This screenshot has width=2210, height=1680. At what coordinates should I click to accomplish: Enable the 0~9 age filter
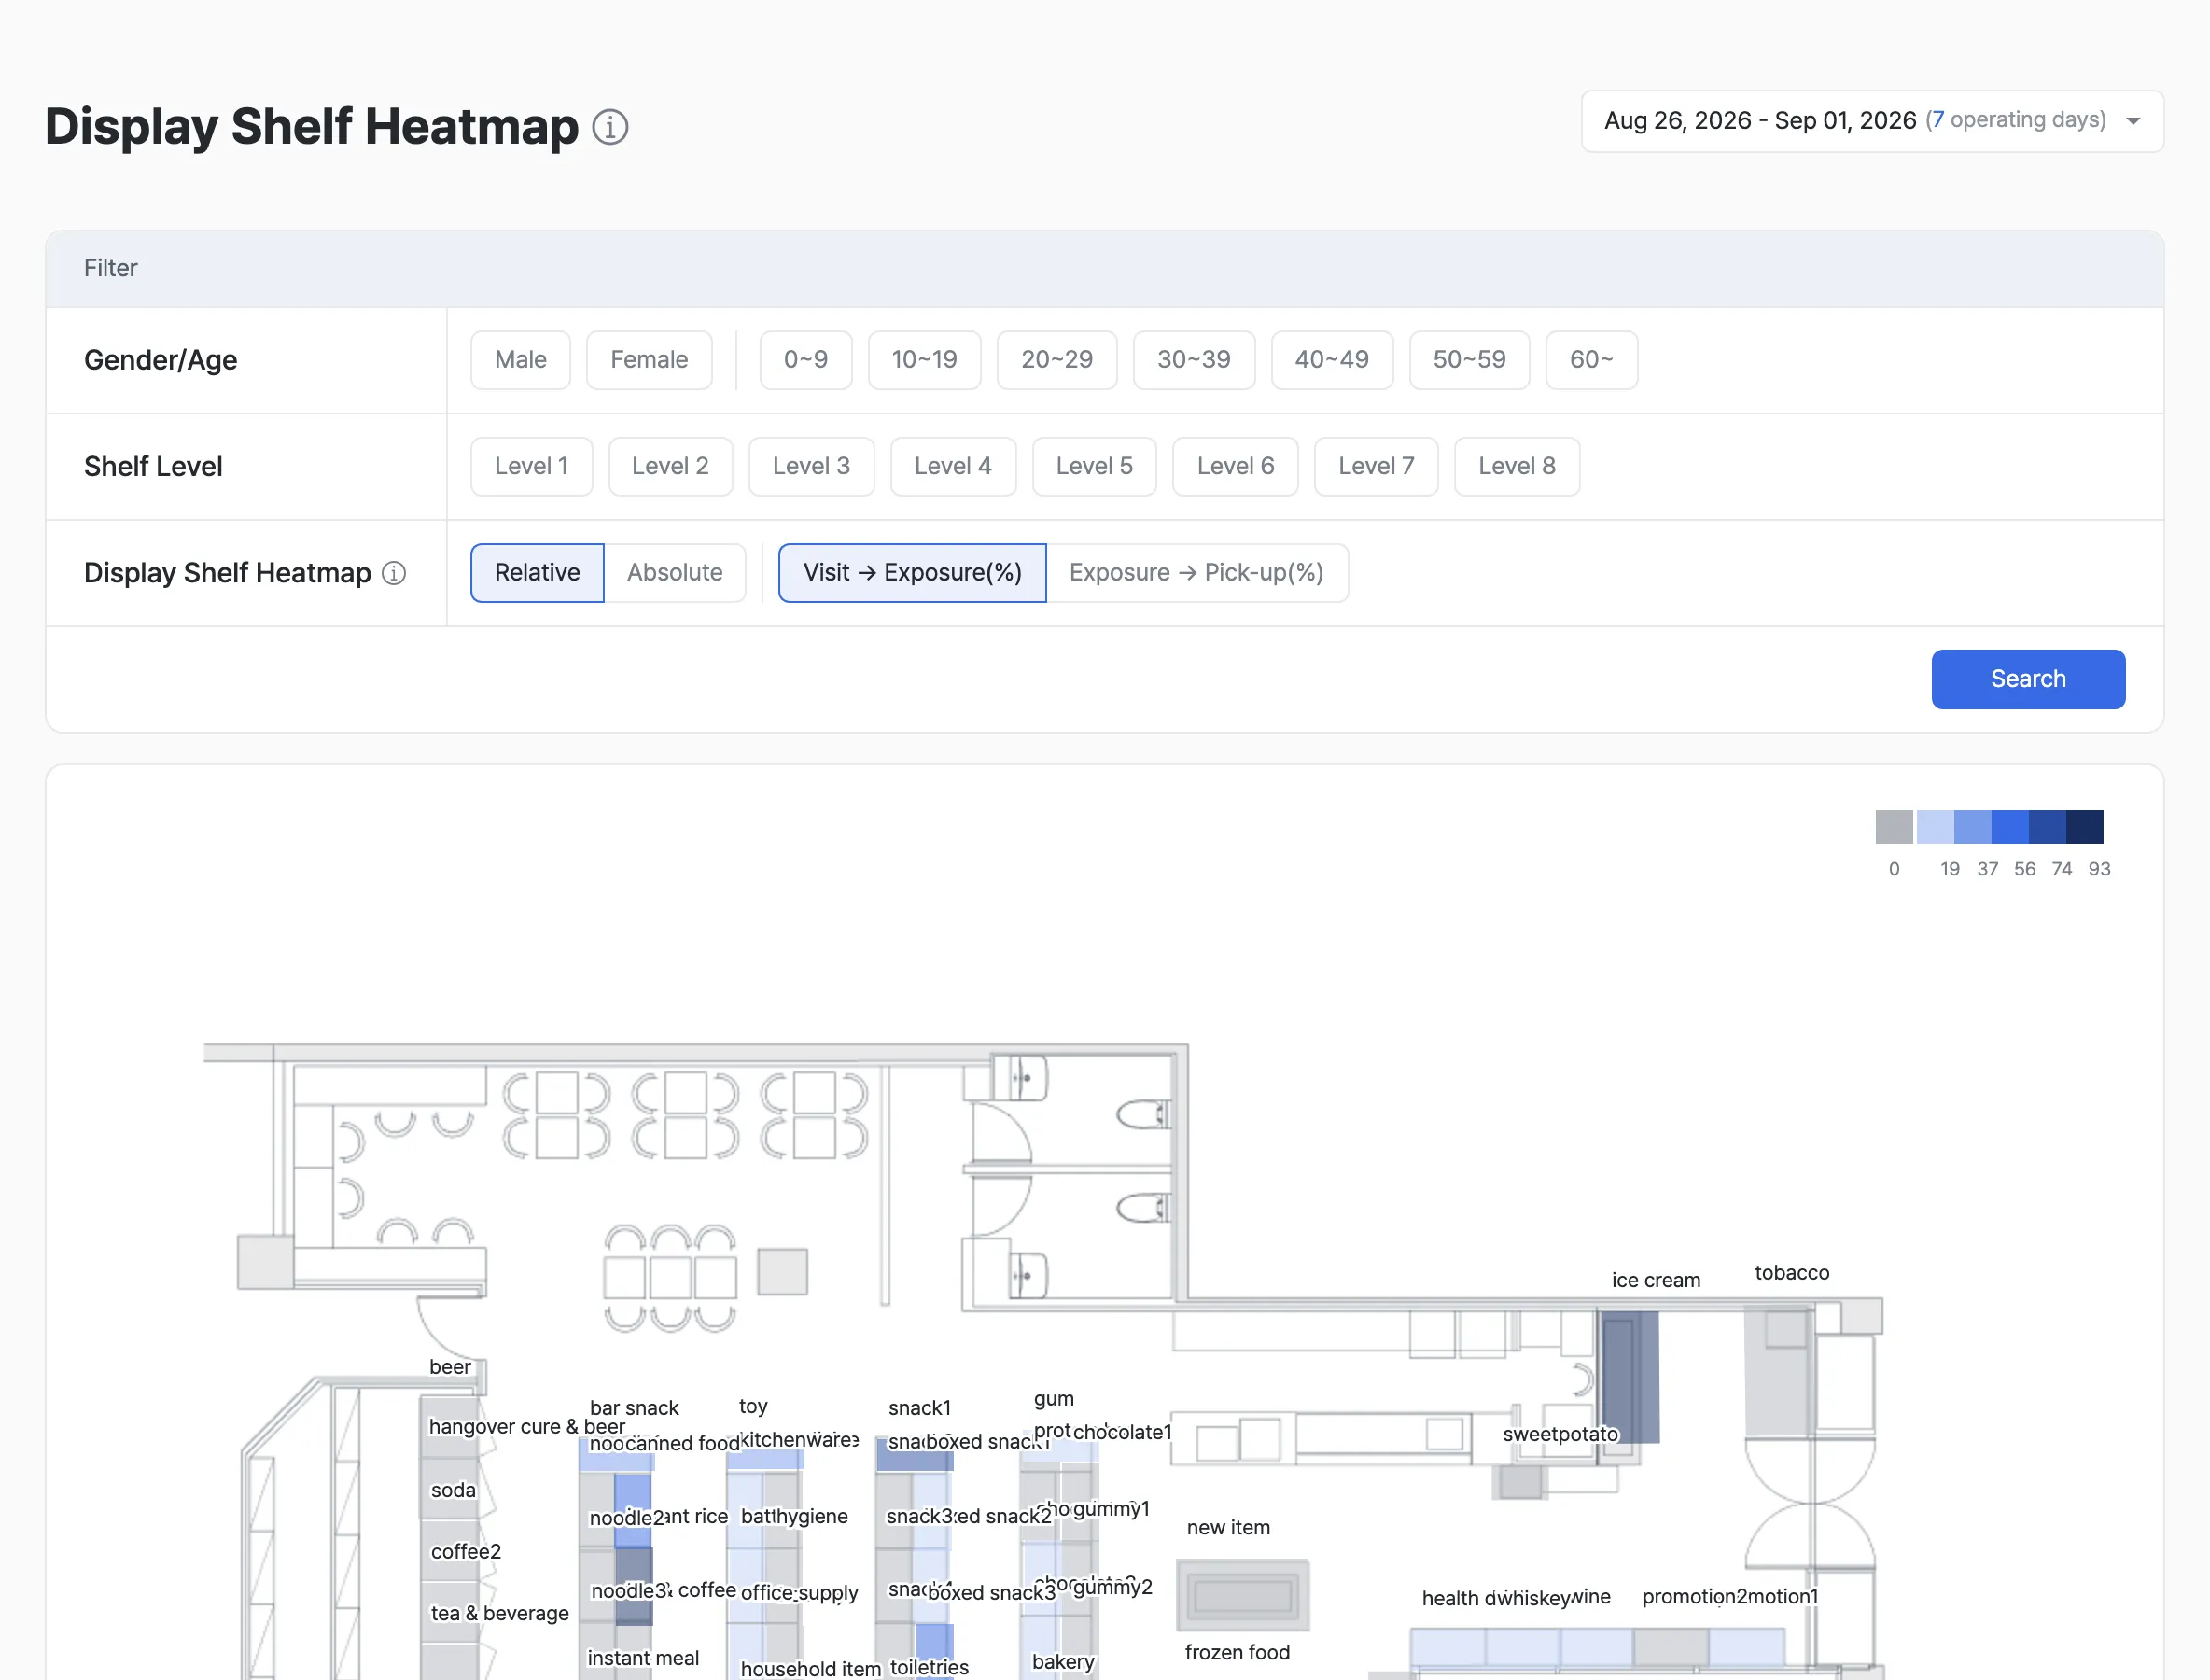click(x=806, y=360)
